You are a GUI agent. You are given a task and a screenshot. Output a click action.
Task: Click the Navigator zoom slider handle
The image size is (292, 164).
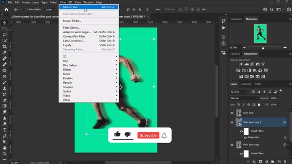263,48
